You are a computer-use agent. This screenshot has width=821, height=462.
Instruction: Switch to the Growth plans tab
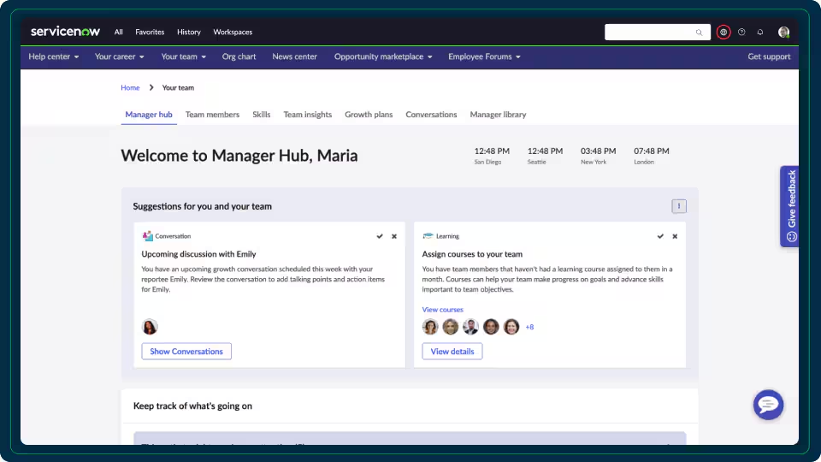click(x=369, y=114)
